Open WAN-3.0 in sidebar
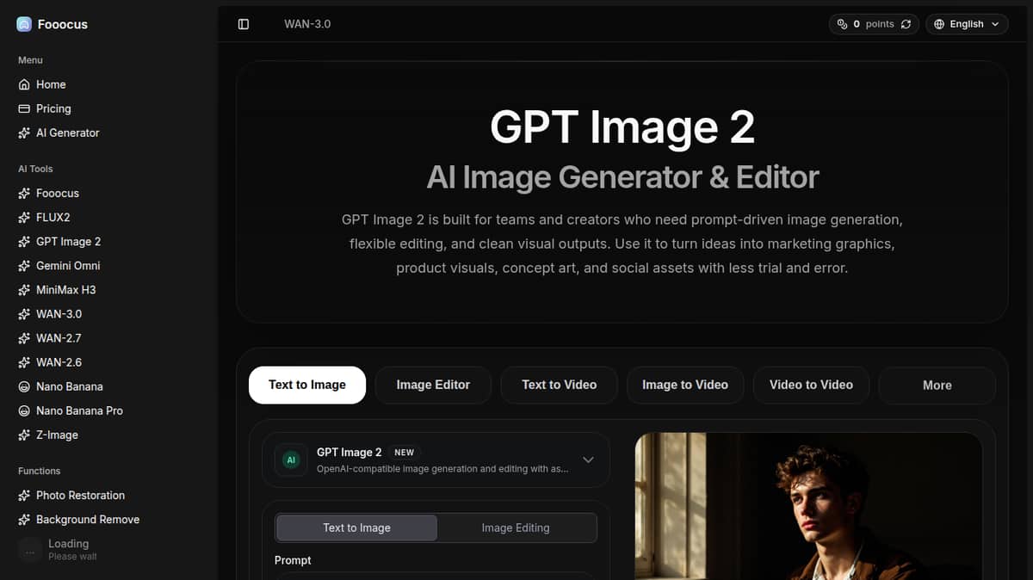Image resolution: width=1033 pixels, height=580 pixels. [59, 313]
